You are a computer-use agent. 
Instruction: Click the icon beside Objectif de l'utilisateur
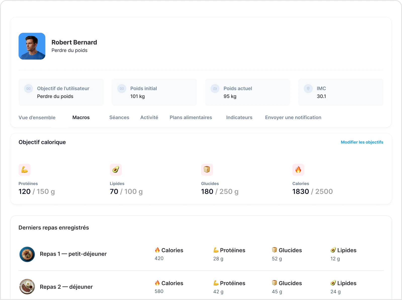[x=28, y=88]
